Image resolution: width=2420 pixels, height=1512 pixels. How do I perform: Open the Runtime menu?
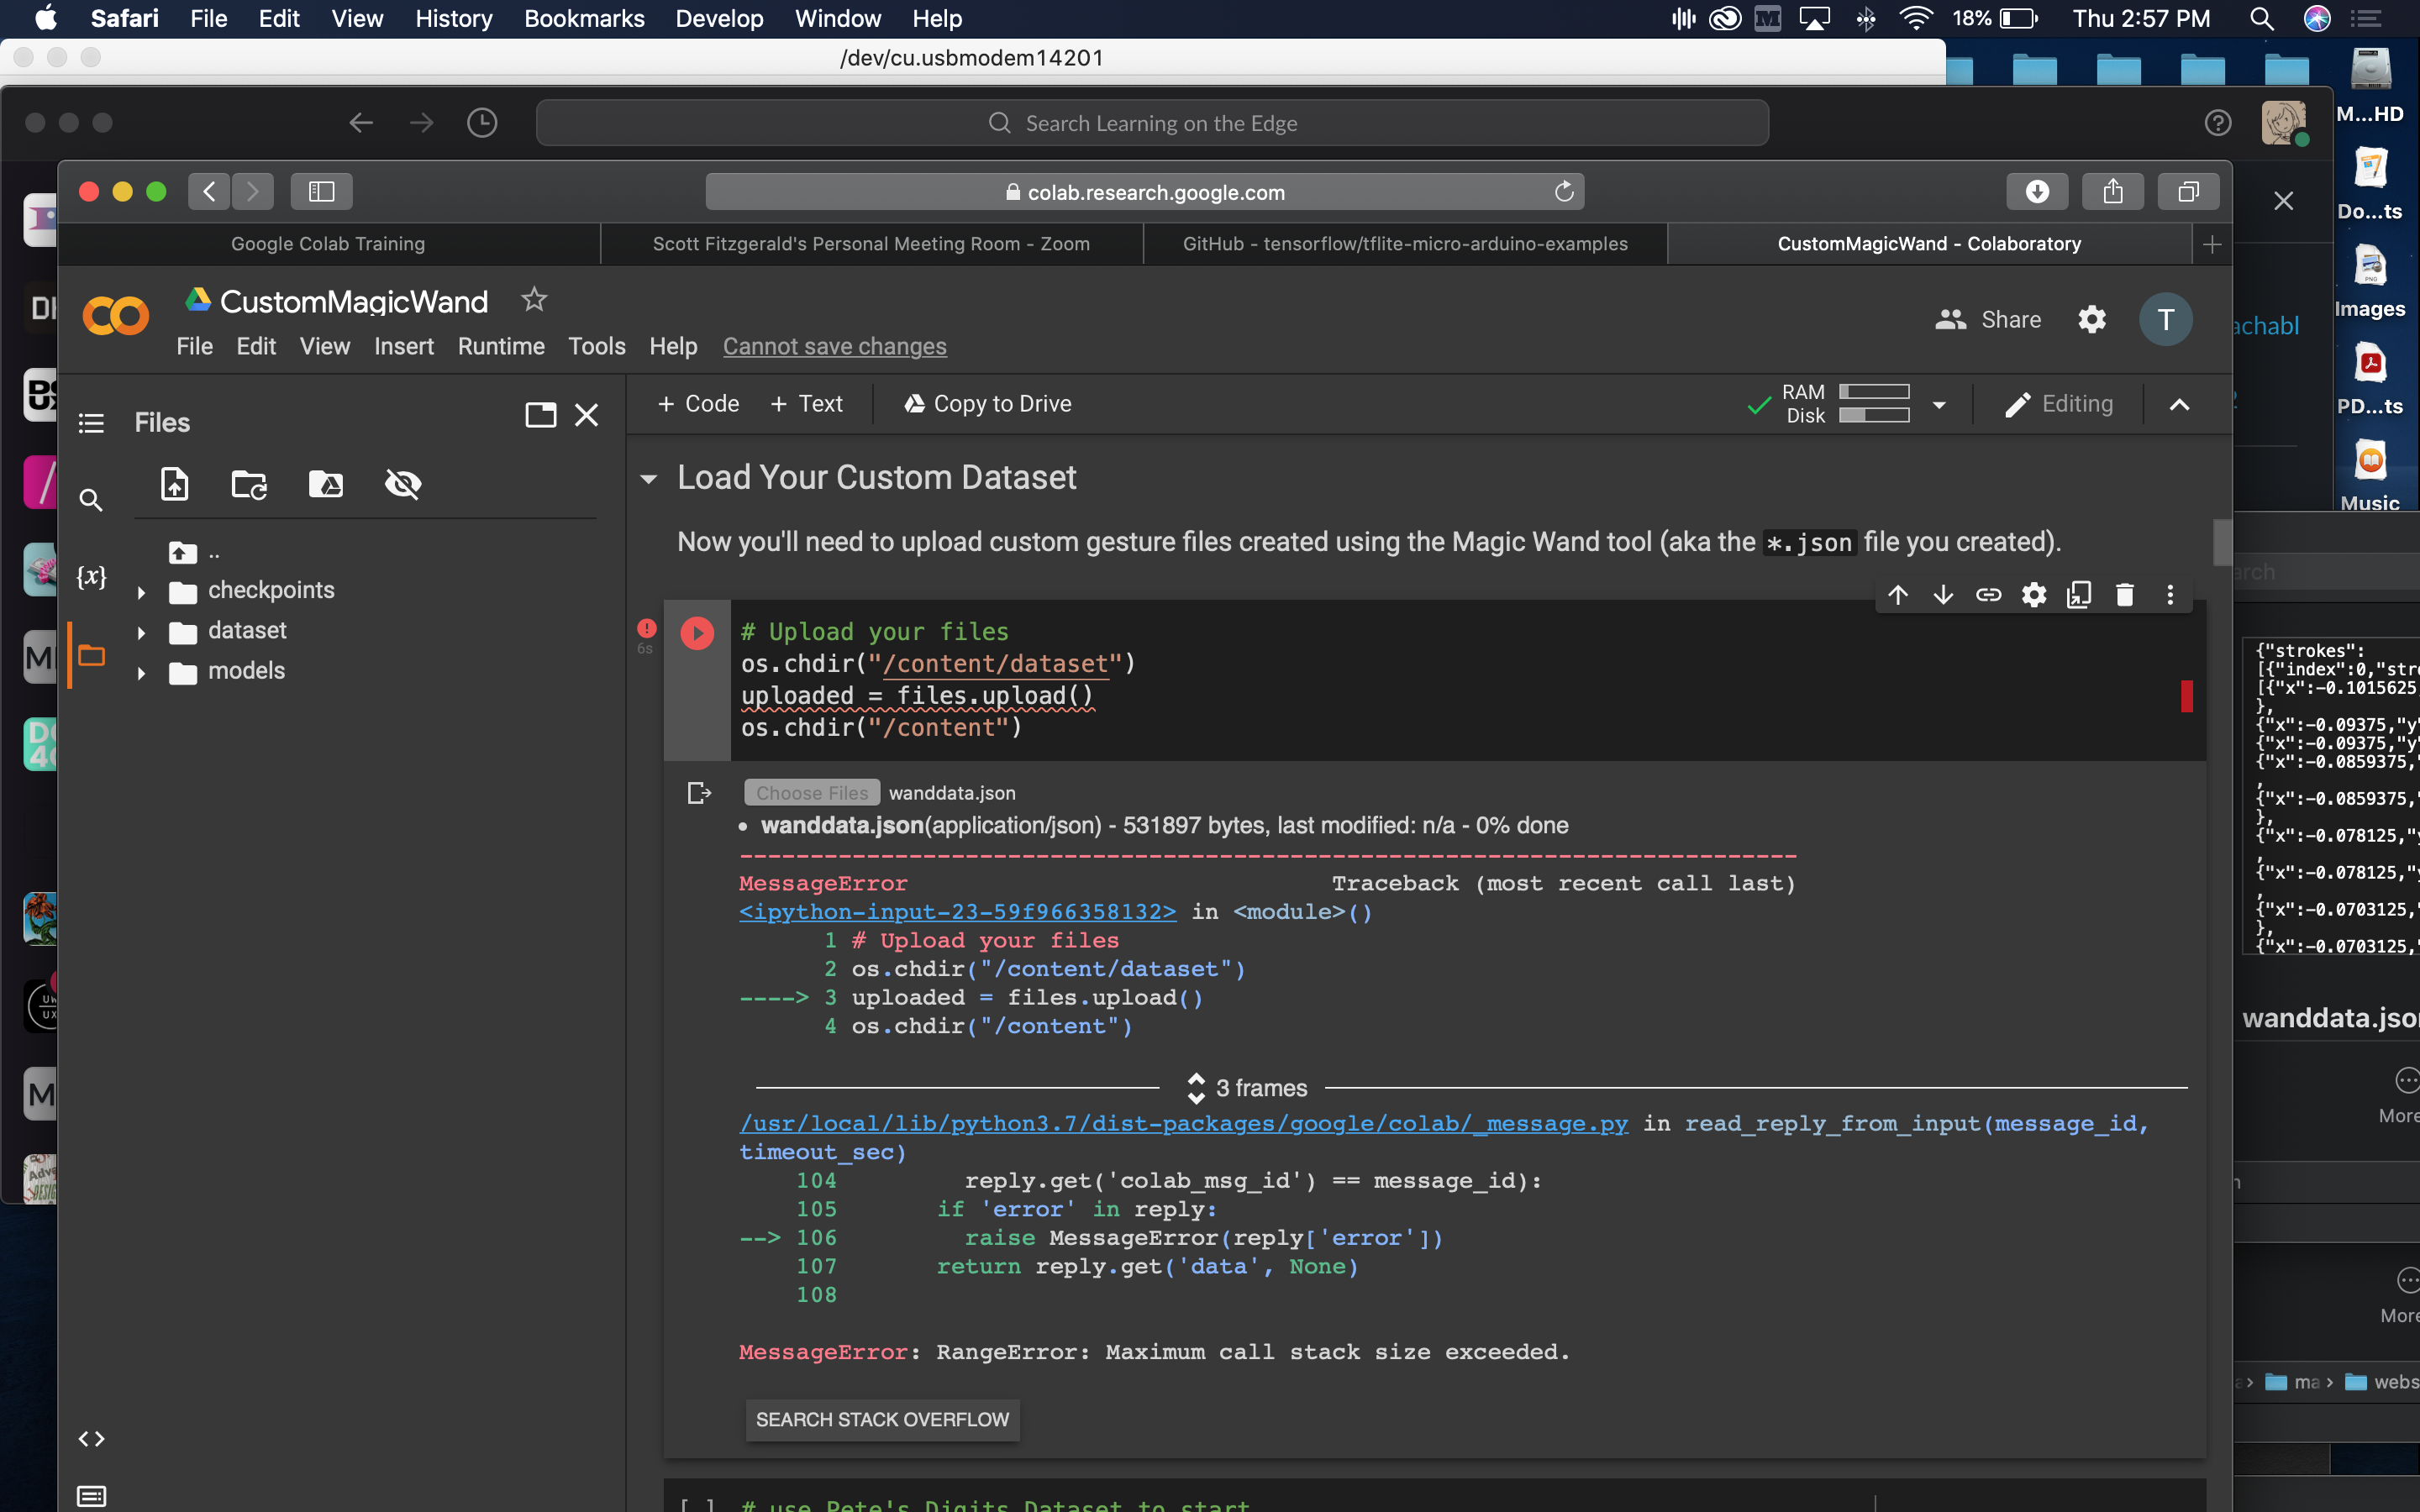(501, 346)
